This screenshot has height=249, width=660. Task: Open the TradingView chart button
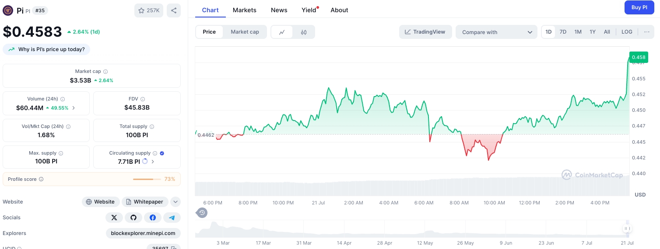click(425, 32)
